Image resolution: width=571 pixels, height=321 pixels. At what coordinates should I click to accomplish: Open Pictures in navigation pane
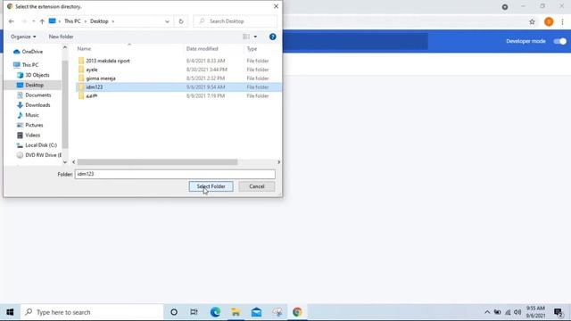pyautogui.click(x=29, y=125)
